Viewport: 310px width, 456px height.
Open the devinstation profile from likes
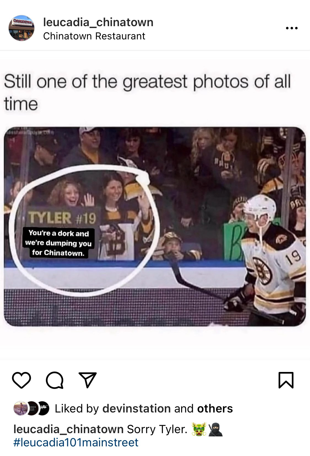(136, 408)
